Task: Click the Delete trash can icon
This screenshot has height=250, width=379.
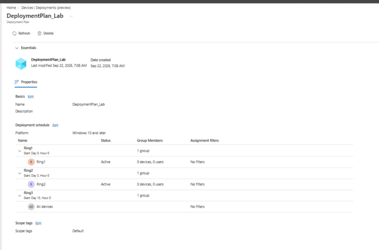Action: tap(39, 34)
